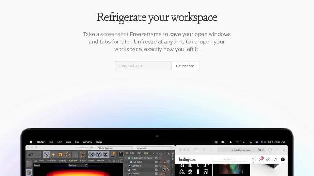Open Instagram home icon

pyautogui.click(x=253, y=159)
